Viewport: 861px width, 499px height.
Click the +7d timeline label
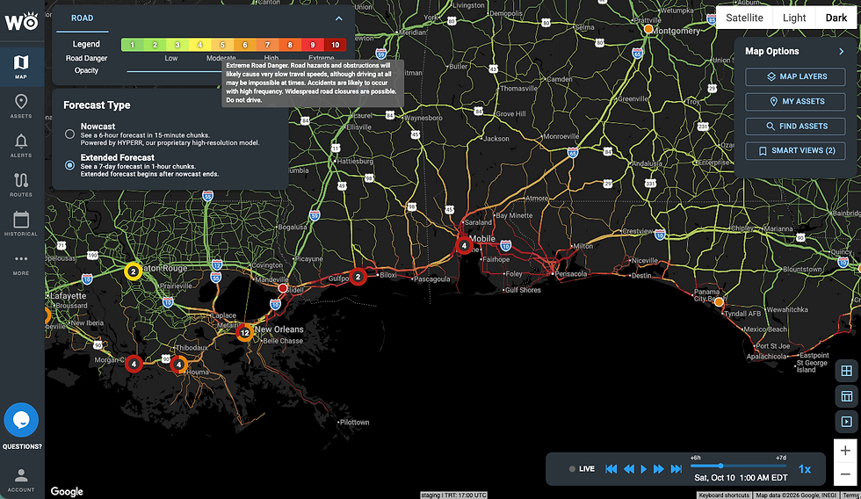781,458
